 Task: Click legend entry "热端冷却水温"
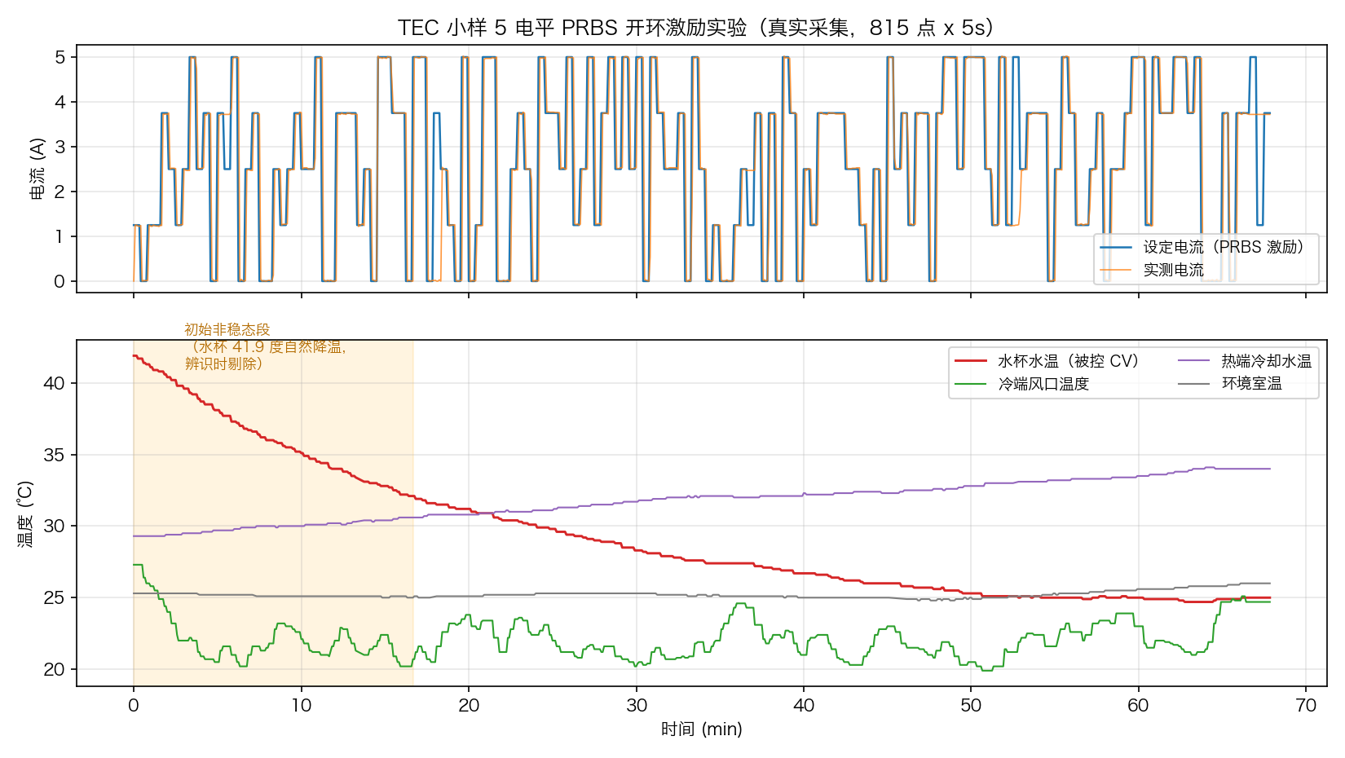pyautogui.click(x=1266, y=361)
